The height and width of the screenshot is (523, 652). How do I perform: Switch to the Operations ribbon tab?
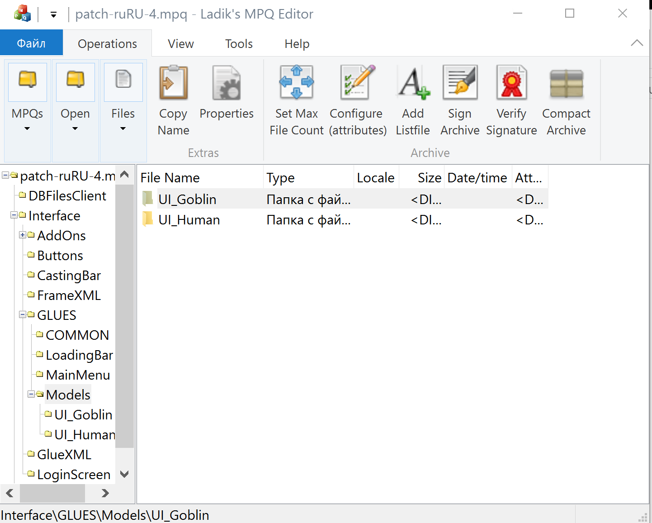pyautogui.click(x=107, y=43)
